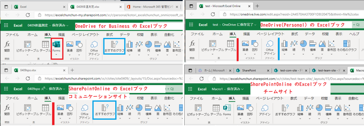Image resolution: width=364 pixels, height=126 pixels.
Task: Click おすすめグラフ in the 0409spo window
Action: 105,110
